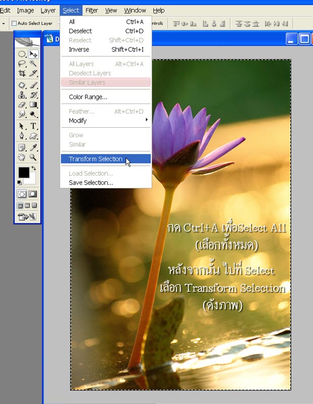Distribute left edges of layers
The image size is (313, 404).
pos(268,24)
